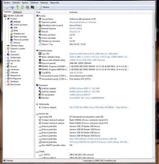Expand Multimédia tree node
This screenshot has width=159, height=164.
click(5, 58)
